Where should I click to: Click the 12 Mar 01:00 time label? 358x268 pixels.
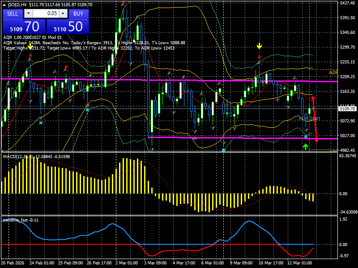click(x=299, y=263)
